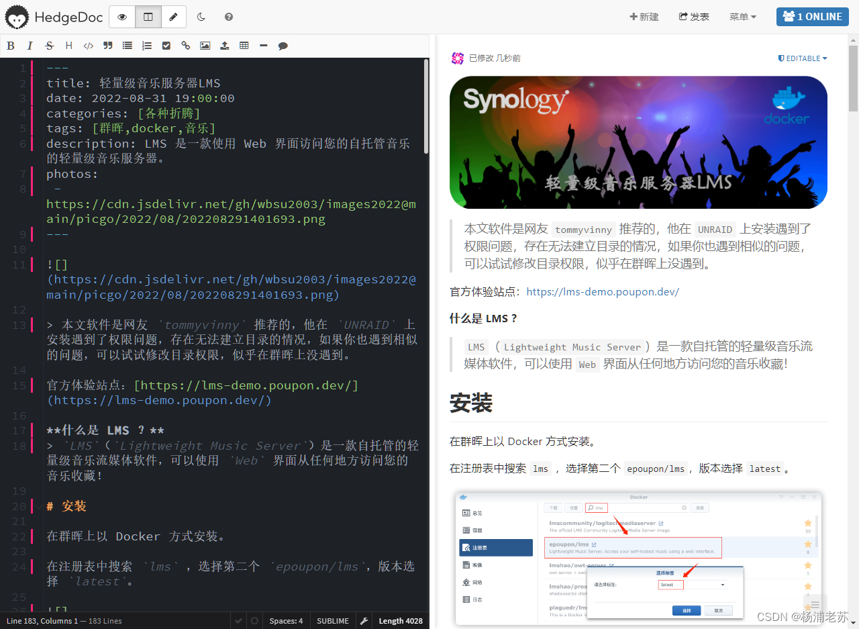Viewport: 859px width, 629px height.
Task: Insert an image with the picture icon
Action: (205, 46)
